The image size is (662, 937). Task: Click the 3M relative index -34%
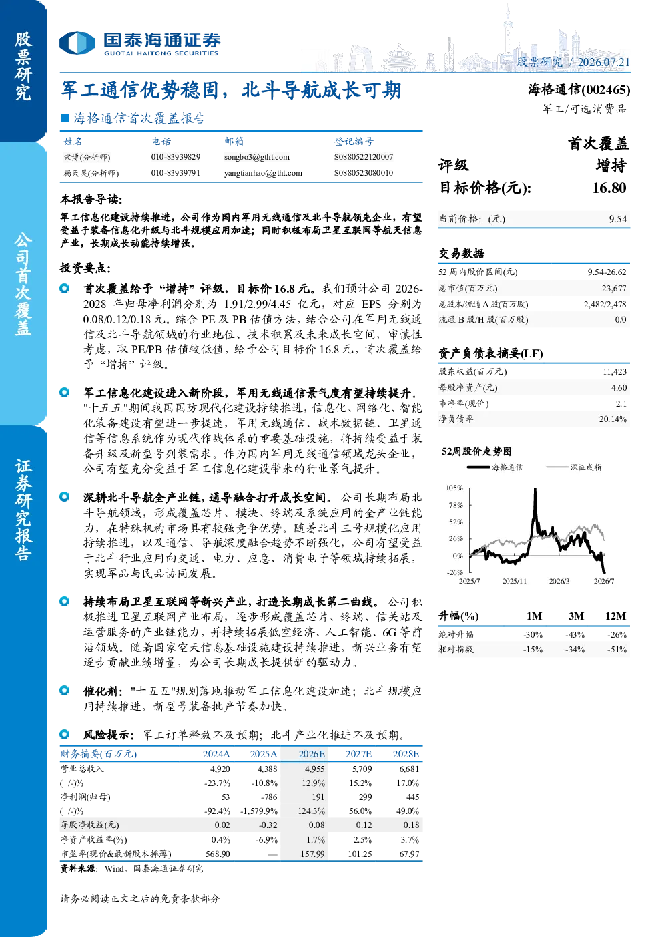click(x=575, y=650)
